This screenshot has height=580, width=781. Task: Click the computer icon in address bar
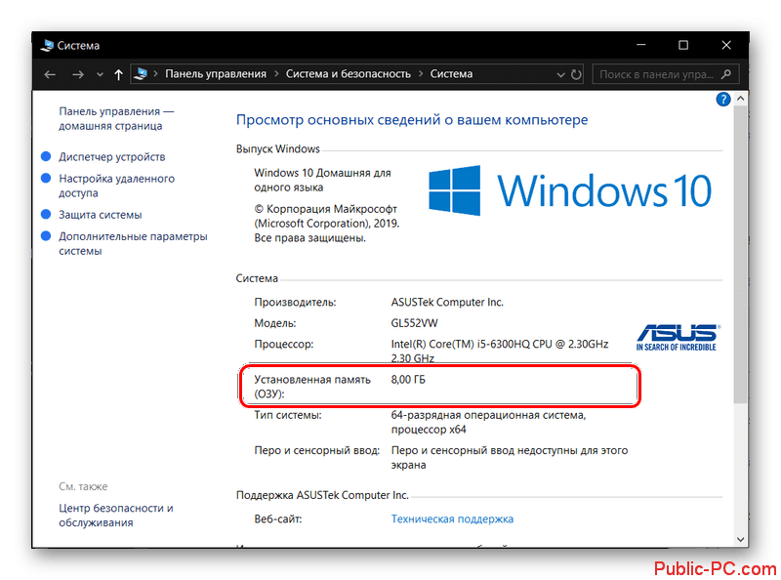click(x=142, y=74)
